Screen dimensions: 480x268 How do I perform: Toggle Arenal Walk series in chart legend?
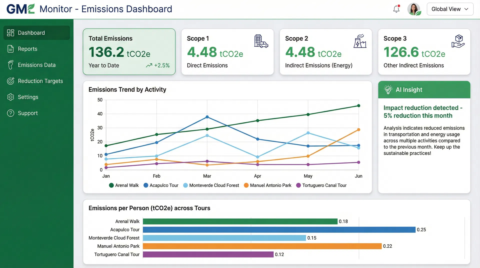124,185
